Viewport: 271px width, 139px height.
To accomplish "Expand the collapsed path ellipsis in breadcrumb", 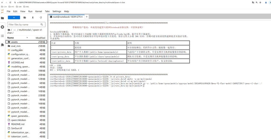I will coord(15,30).
